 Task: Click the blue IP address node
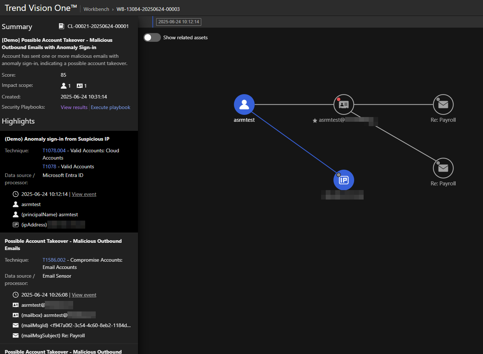click(x=344, y=180)
